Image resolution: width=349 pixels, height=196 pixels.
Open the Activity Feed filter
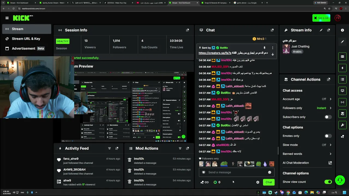click(109, 148)
